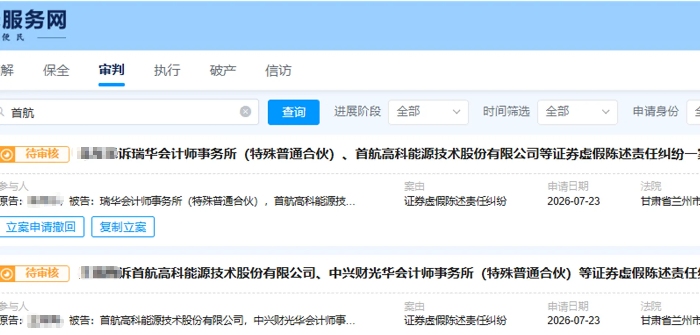
Task: Click the 查询 search button
Action: coord(294,112)
